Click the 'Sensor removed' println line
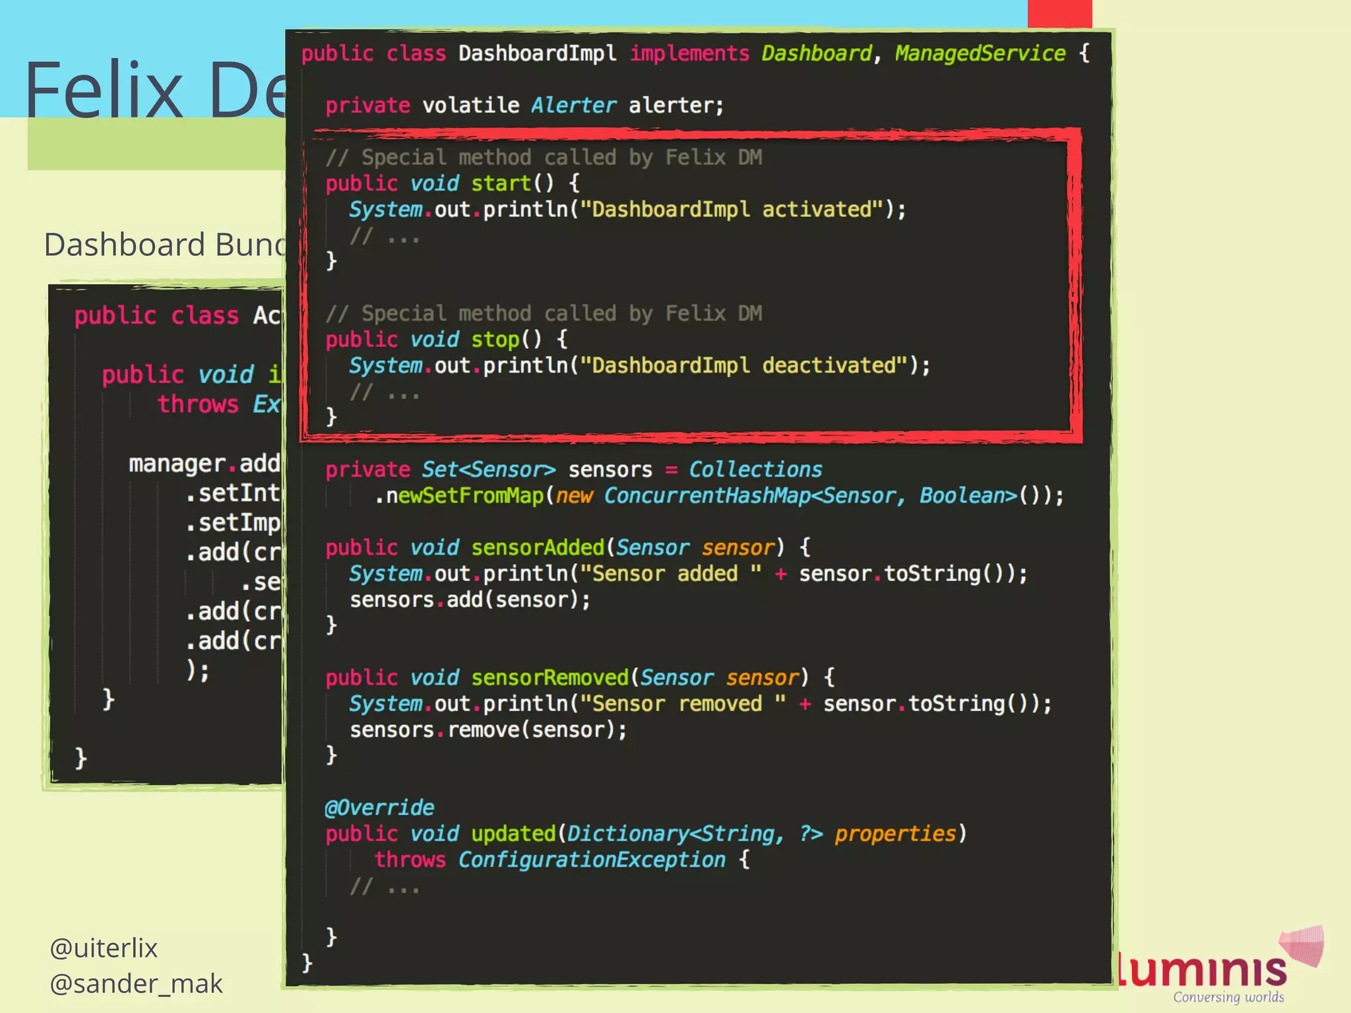1351x1013 pixels. (x=701, y=704)
